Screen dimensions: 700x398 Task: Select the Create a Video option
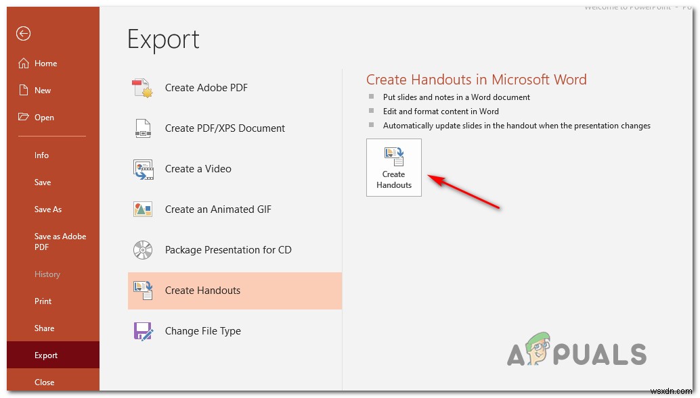point(235,169)
